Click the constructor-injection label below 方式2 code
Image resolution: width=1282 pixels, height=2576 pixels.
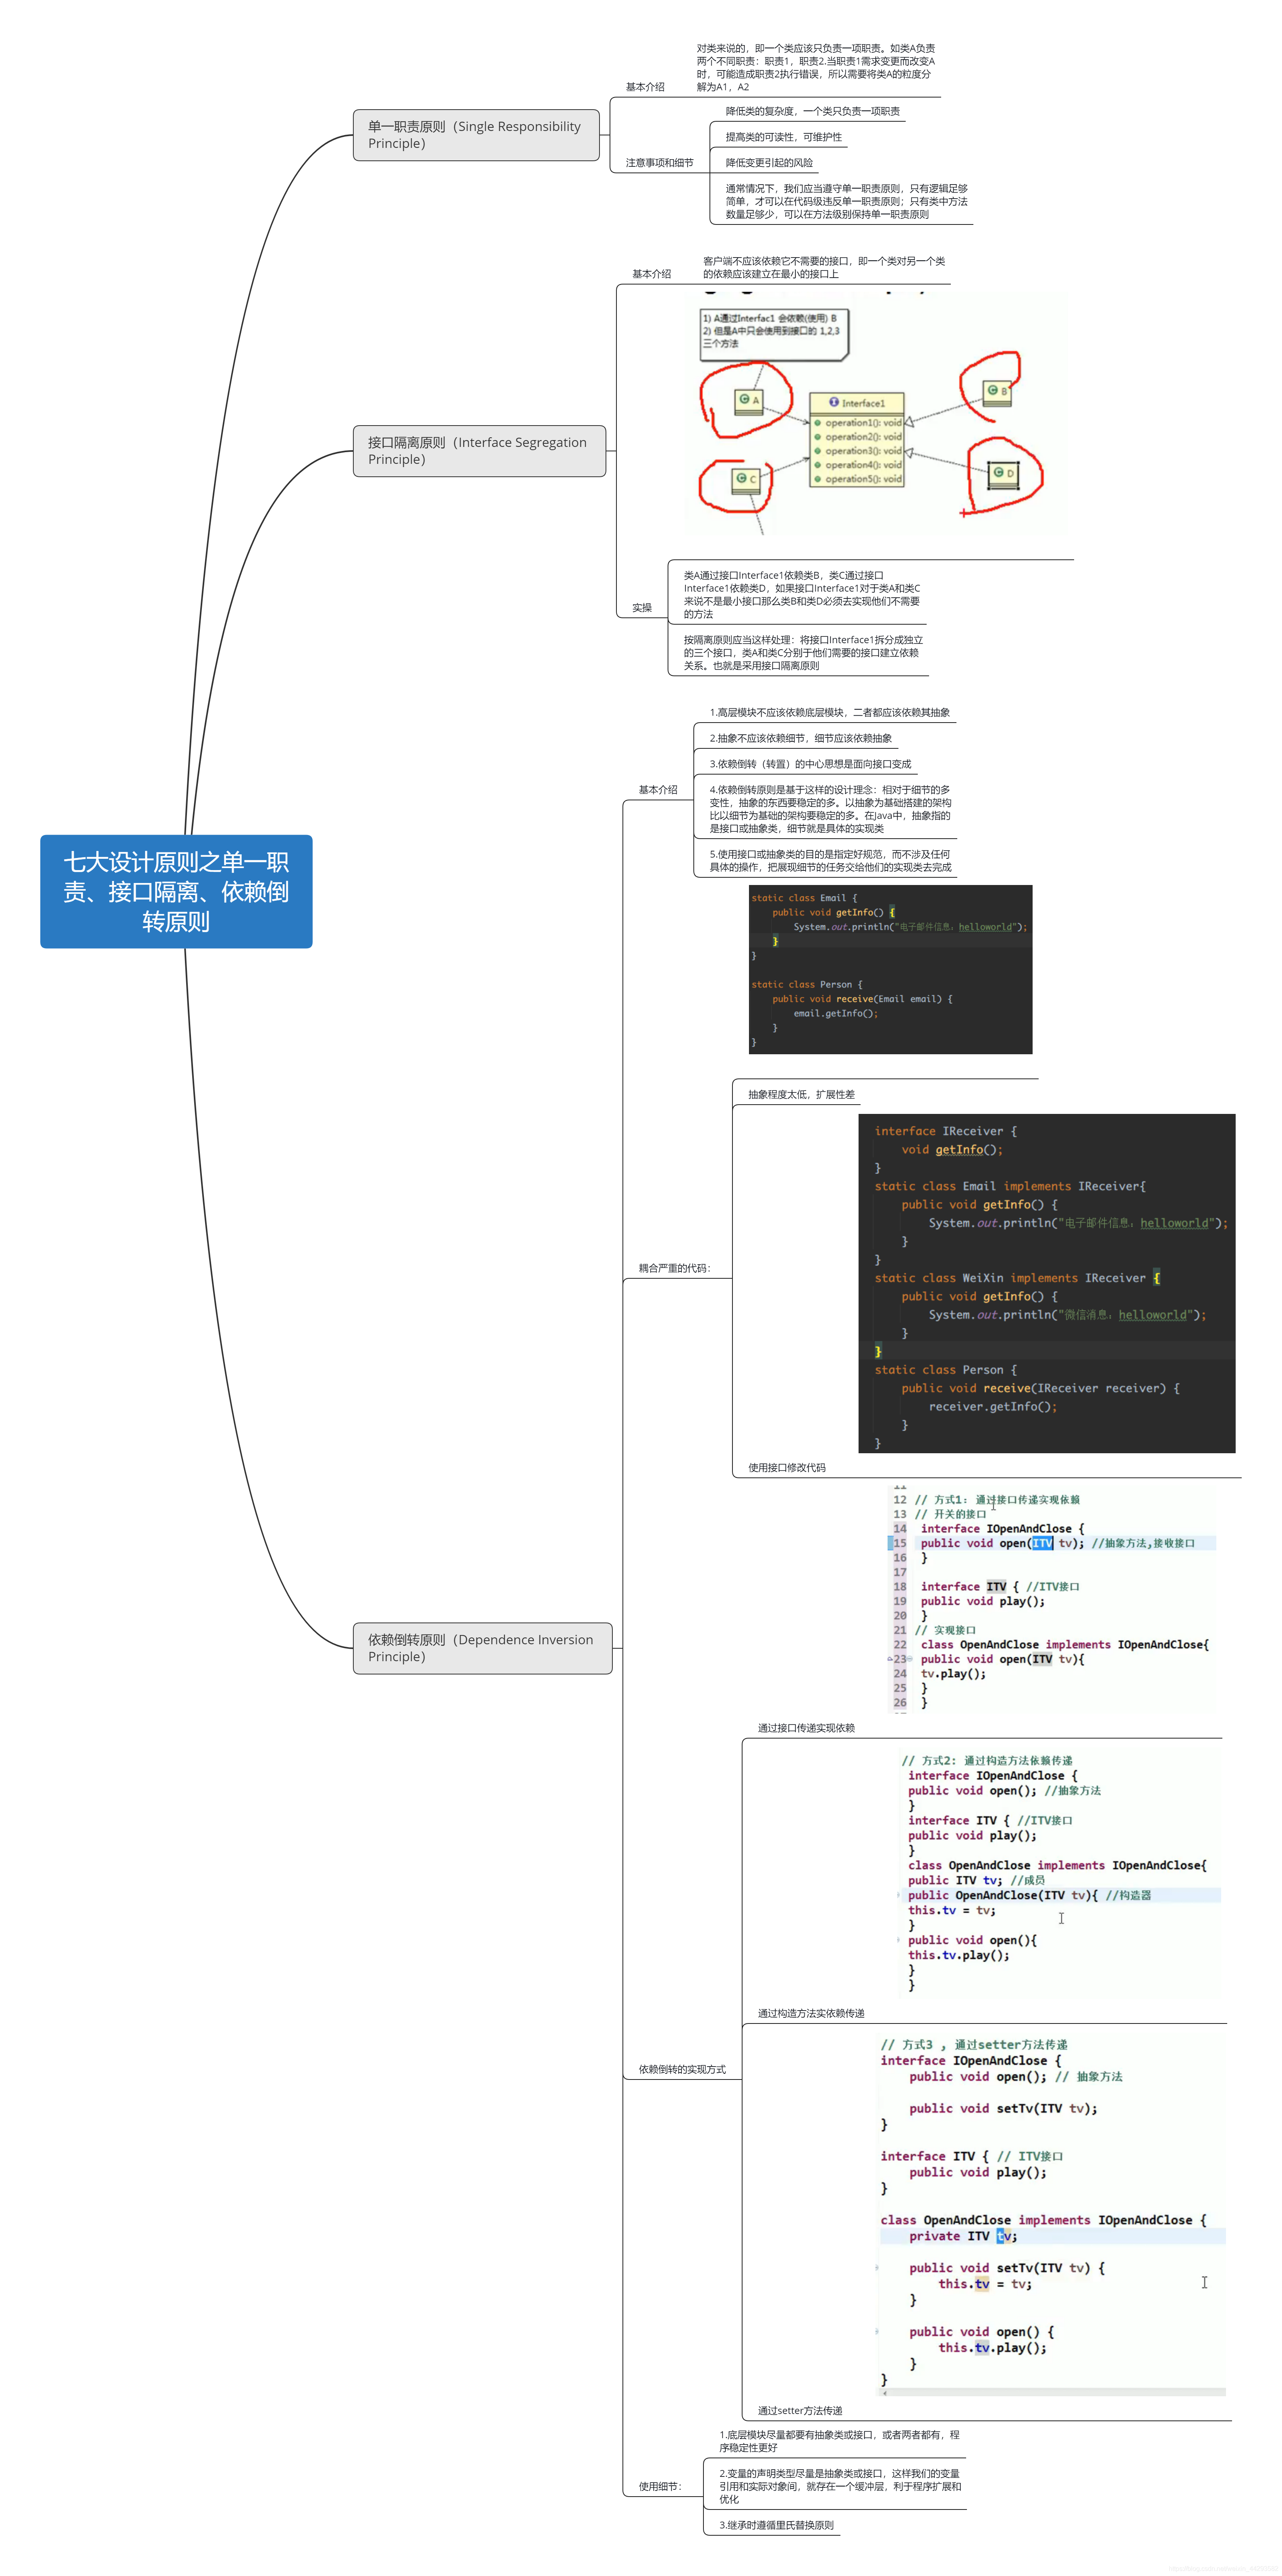pos(811,2013)
